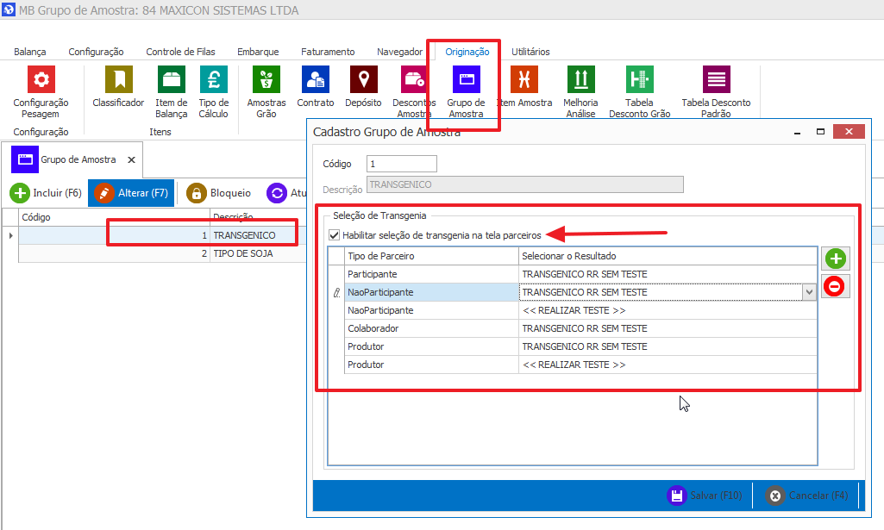Maximize the Cadastro Grupo de Amostra dialog
The height and width of the screenshot is (530, 884).
[820, 131]
